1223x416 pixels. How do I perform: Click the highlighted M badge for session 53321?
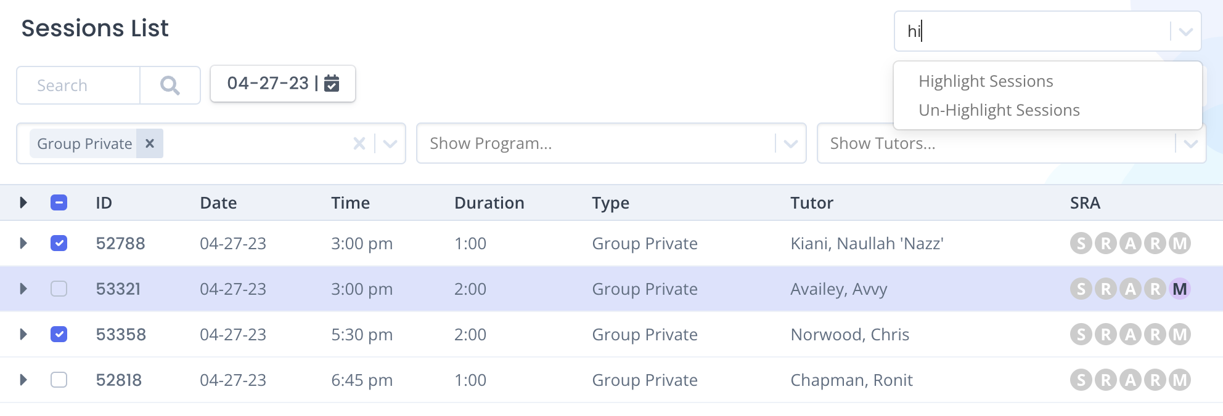(x=1180, y=289)
